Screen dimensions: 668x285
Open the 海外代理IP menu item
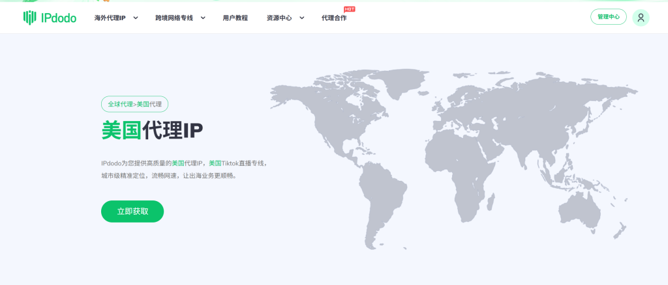110,18
